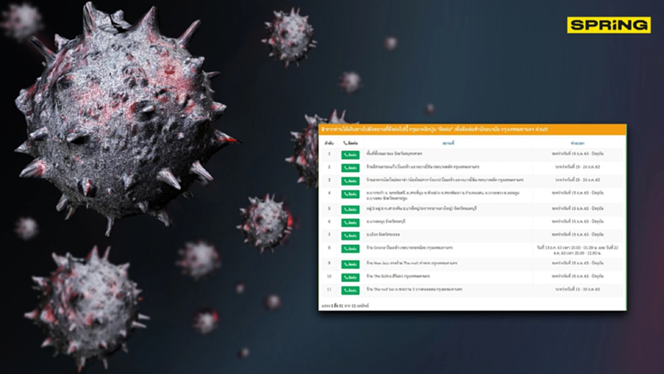Sort by the blue ช่วงเวลา column header
Viewport: 664px width, 374px height.
tap(577, 143)
